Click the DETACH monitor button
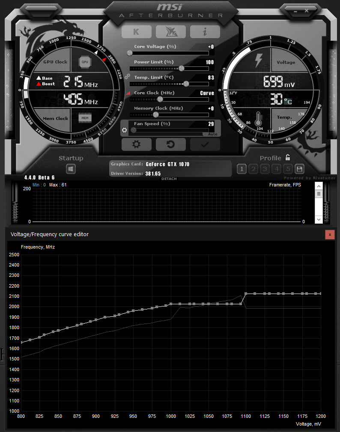Image resolution: width=340 pixels, height=432 pixels. (x=169, y=179)
